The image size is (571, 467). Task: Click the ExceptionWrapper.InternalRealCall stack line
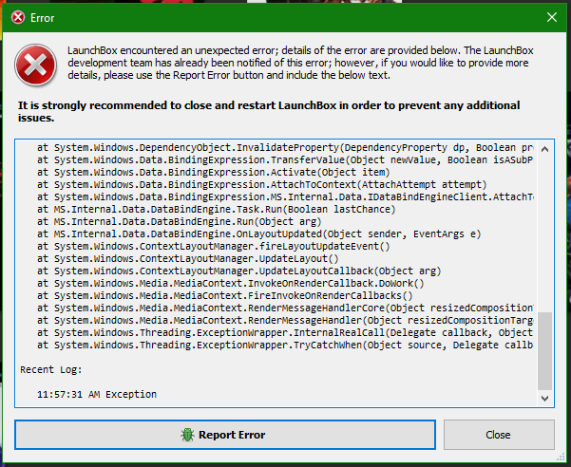285,333
